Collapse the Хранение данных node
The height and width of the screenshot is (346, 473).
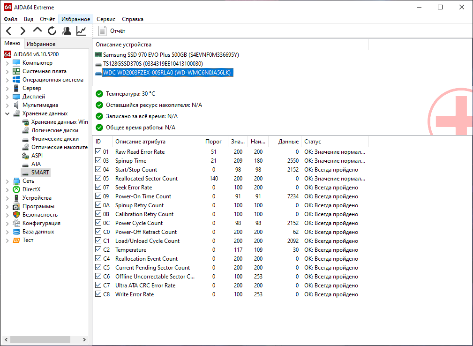coord(7,114)
